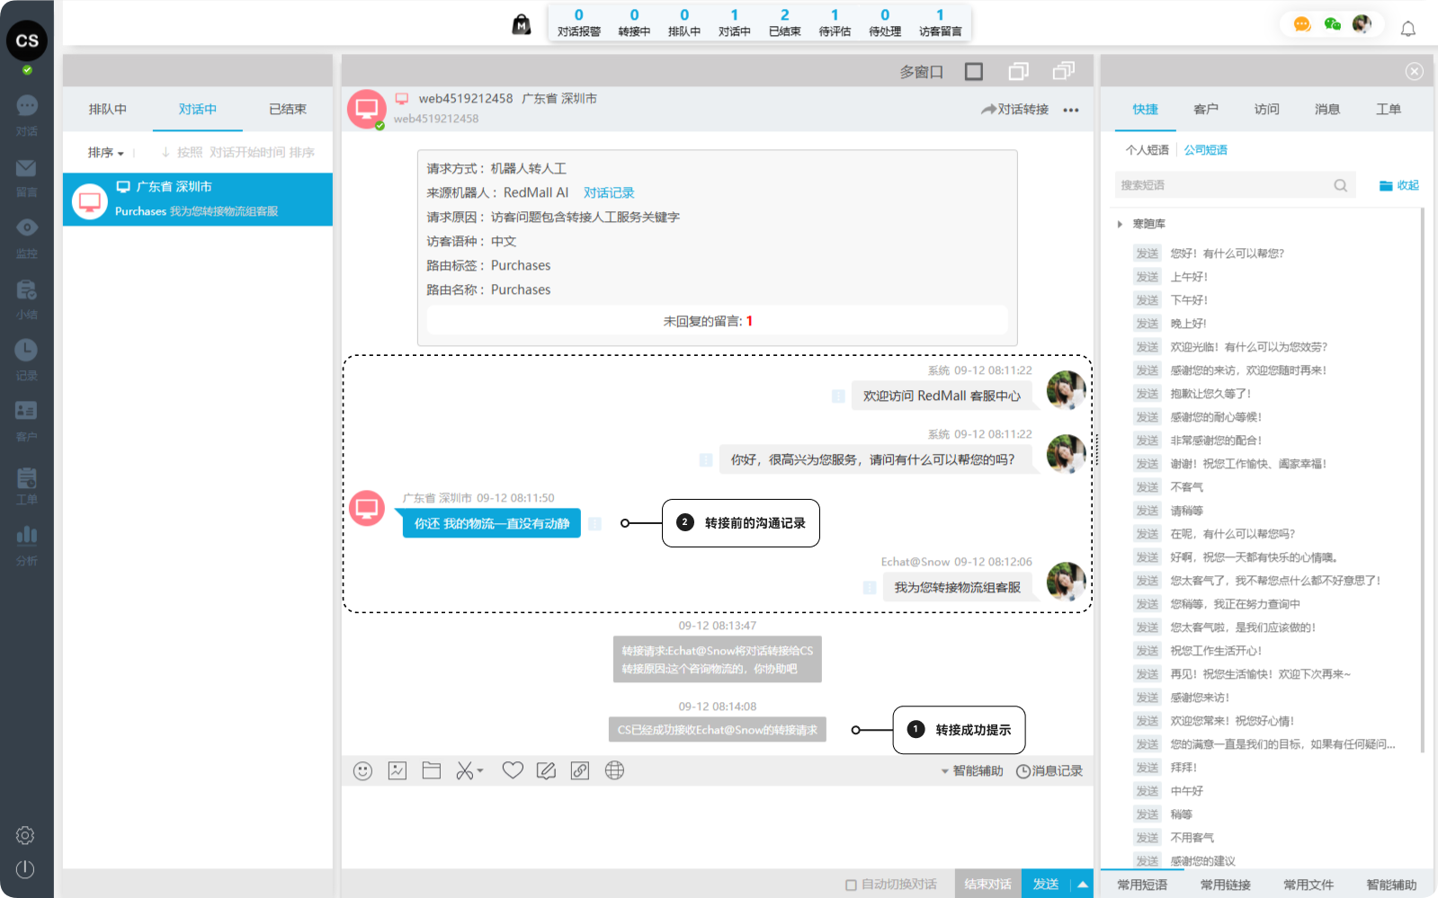Open notifications bell icon
This screenshot has width=1438, height=898.
tap(1407, 29)
